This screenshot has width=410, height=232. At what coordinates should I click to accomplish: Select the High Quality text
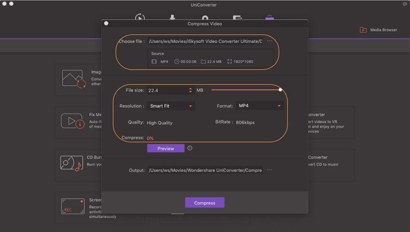[160, 123]
